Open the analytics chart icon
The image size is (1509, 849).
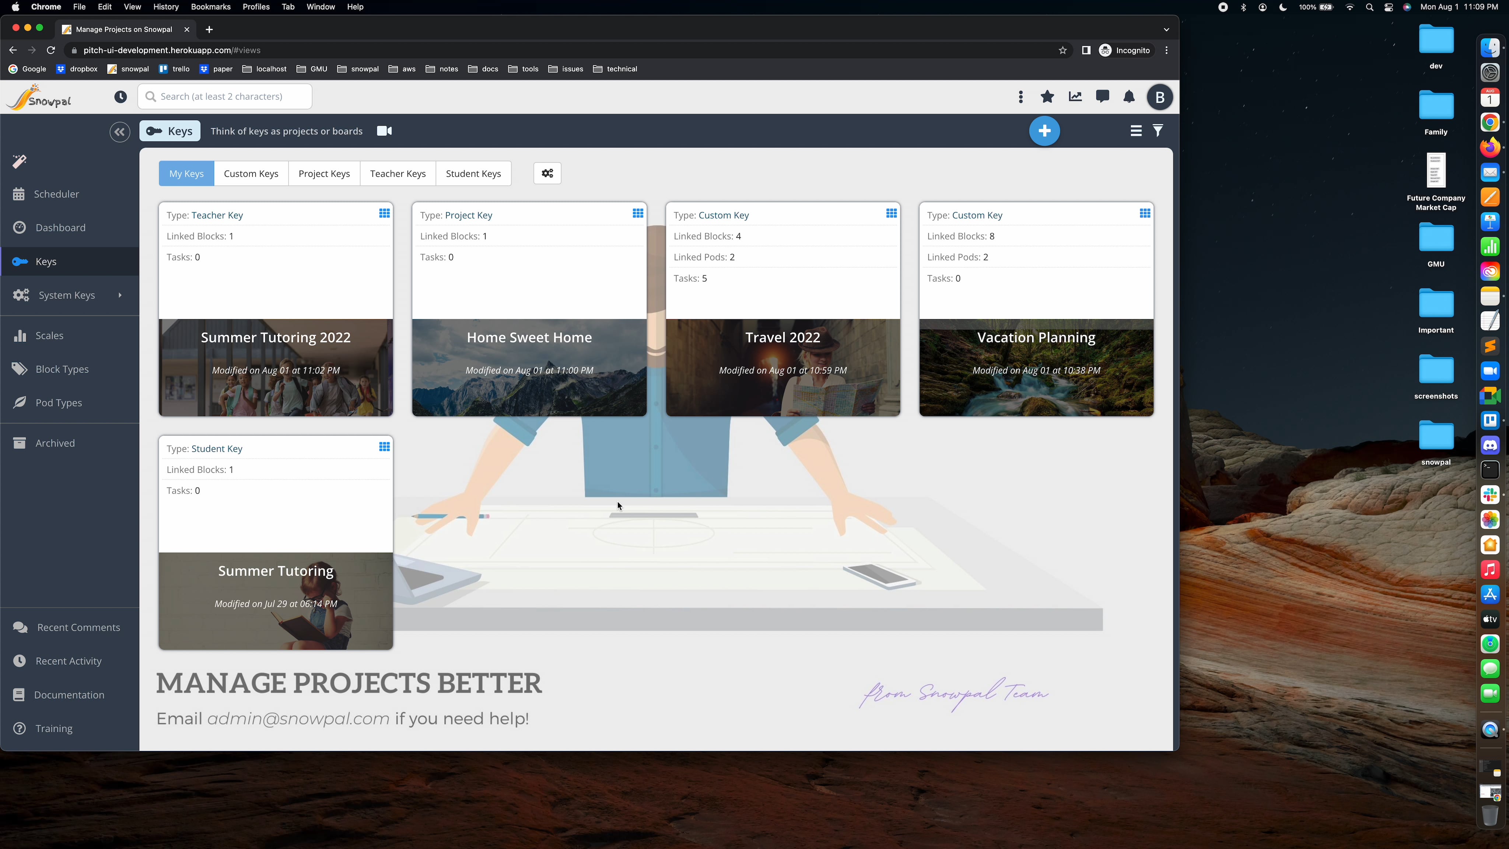pyautogui.click(x=1075, y=97)
